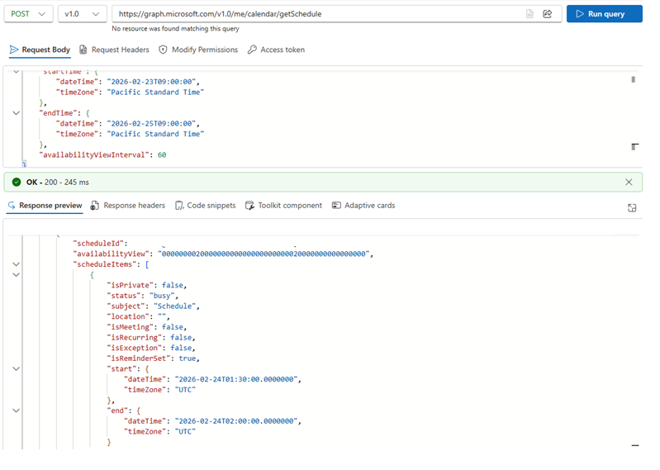Click the request body editor scrollbar thumb
The height and width of the screenshot is (470, 660).
pyautogui.click(x=633, y=79)
